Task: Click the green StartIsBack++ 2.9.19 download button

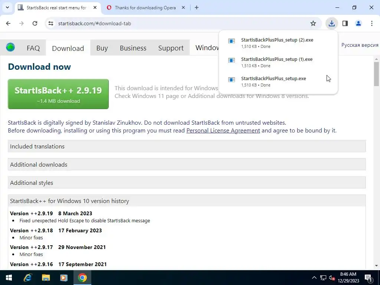Action: [58, 94]
